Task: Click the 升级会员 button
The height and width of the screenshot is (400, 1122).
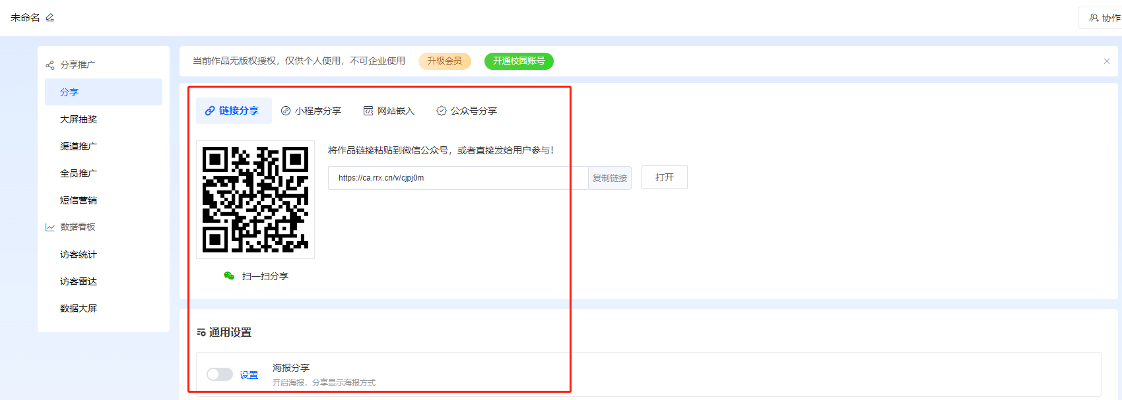Action: [x=445, y=61]
